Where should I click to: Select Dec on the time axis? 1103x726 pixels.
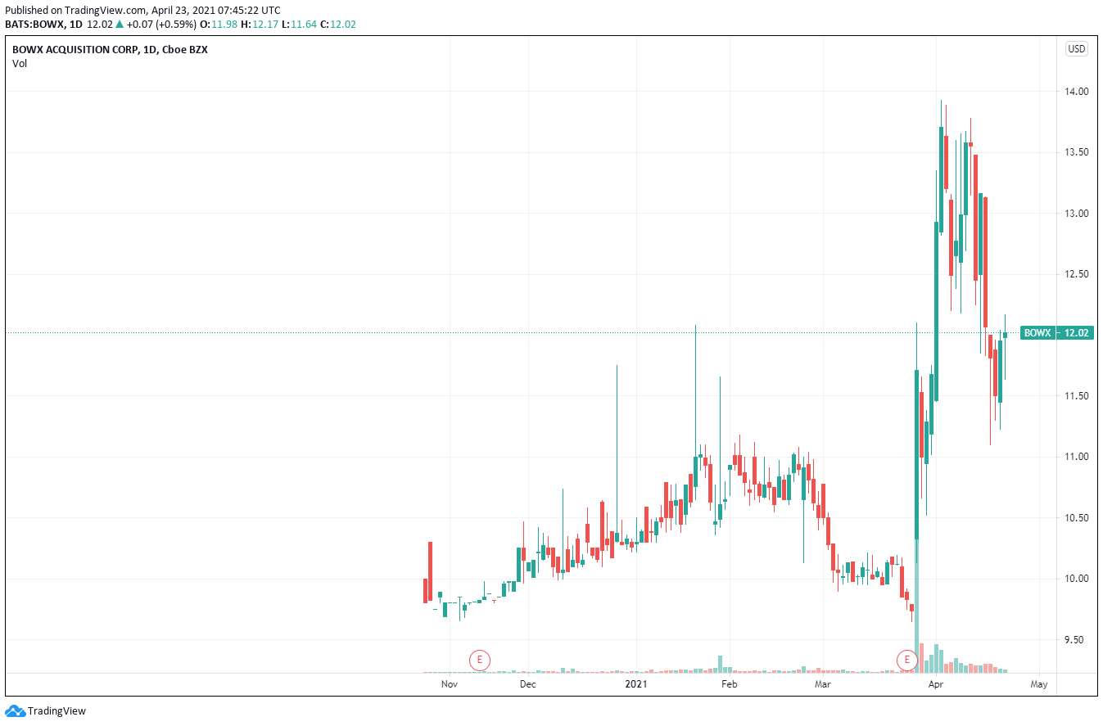(527, 683)
